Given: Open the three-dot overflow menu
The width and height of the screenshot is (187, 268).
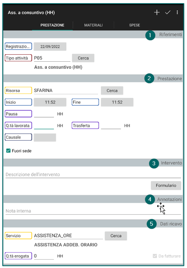Looking at the screenshot, I should point(177,12).
